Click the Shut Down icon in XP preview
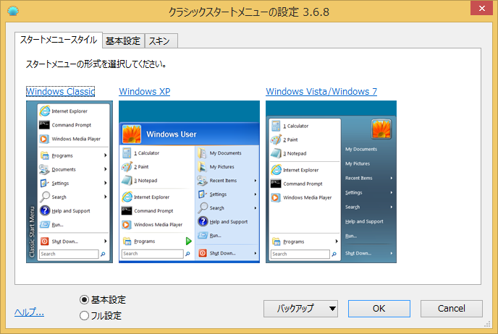This screenshot has width=498, height=334. (203, 253)
